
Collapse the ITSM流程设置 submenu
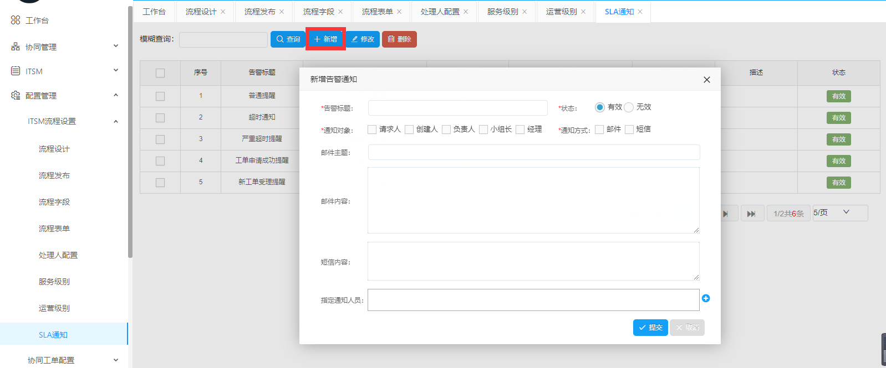tap(116, 121)
